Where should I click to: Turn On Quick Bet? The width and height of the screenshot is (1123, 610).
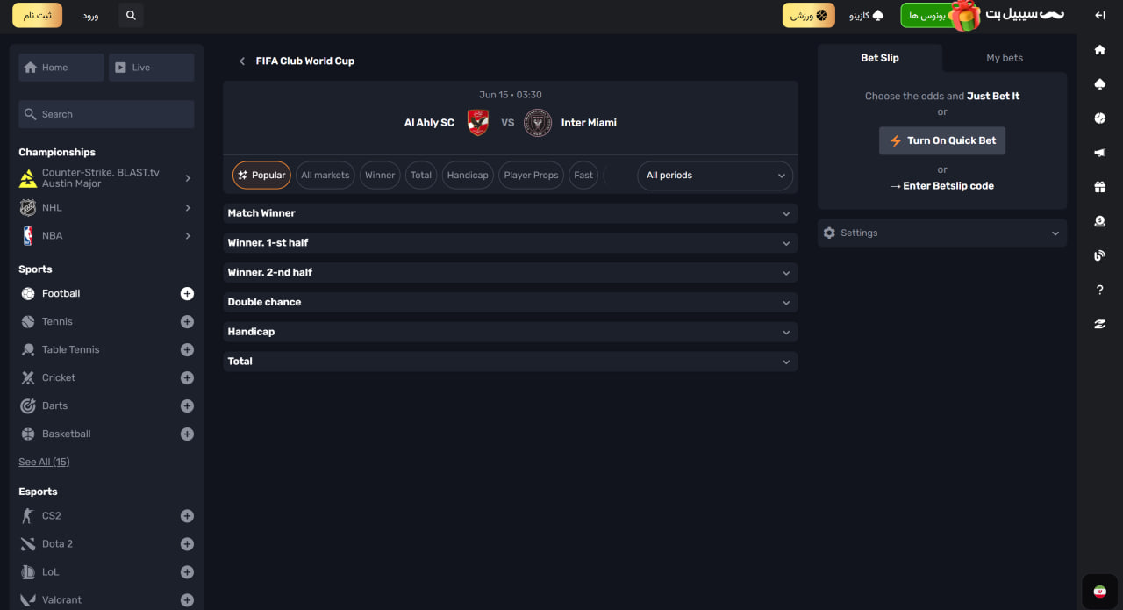click(x=942, y=140)
